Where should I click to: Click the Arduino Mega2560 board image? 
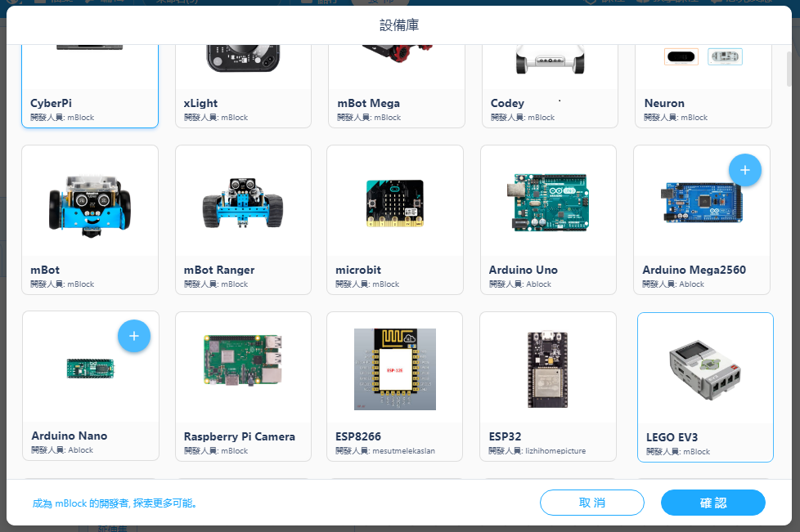pyautogui.click(x=702, y=203)
